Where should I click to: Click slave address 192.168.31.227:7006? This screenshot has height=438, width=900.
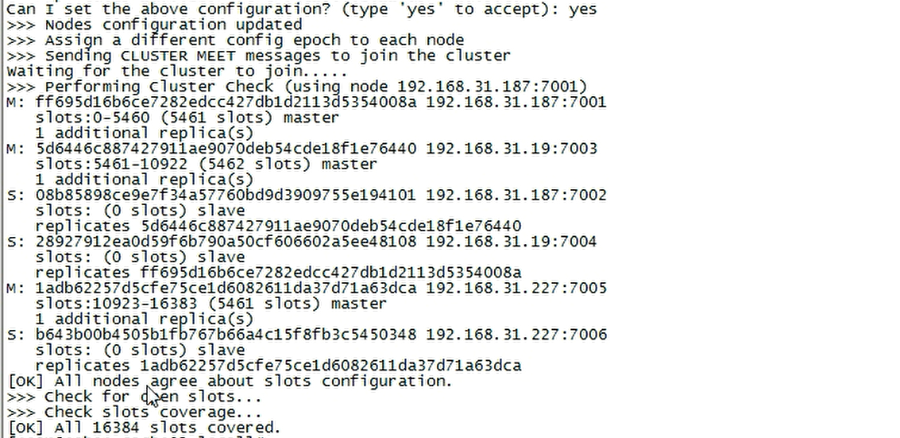point(516,335)
